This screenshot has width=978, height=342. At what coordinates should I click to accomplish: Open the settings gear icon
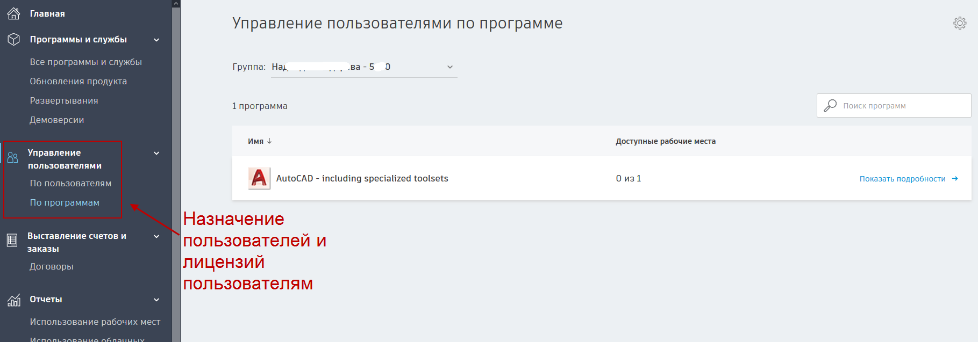click(960, 23)
